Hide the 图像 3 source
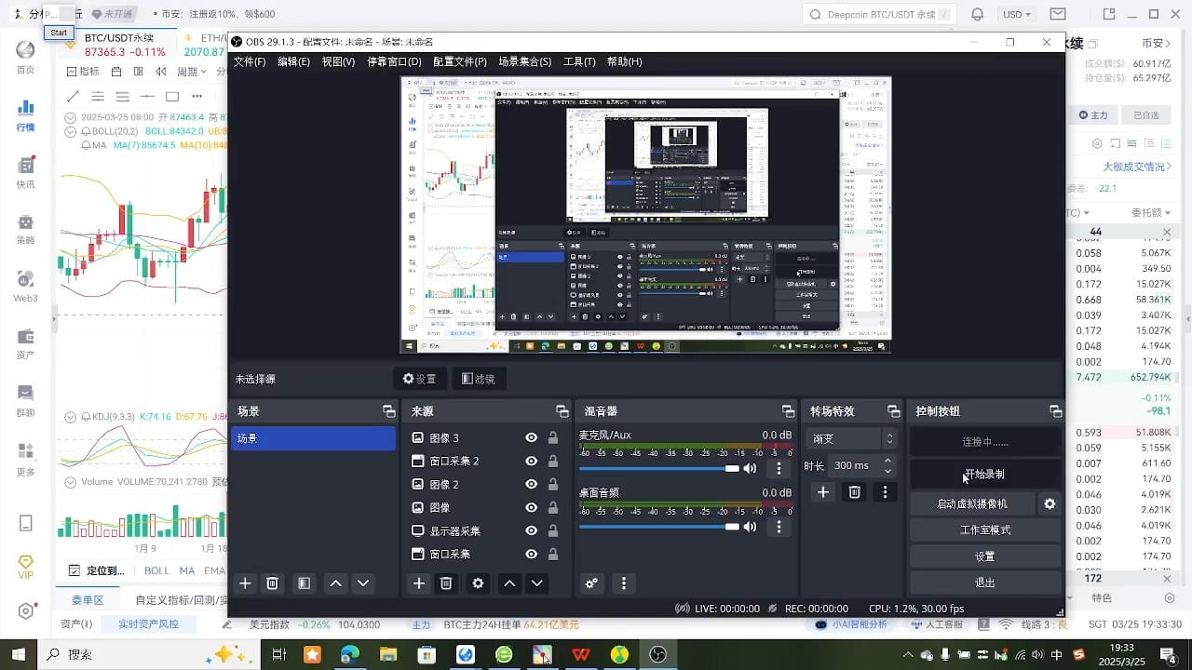This screenshot has height=670, width=1192. coord(531,437)
